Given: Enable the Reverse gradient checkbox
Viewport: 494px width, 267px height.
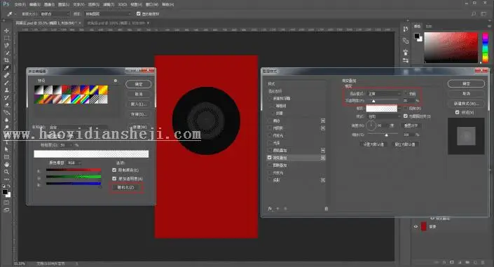Looking at the screenshot, I should [x=406, y=108].
